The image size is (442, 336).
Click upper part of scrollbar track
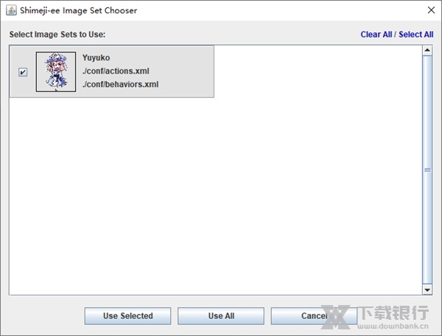pos(427,85)
